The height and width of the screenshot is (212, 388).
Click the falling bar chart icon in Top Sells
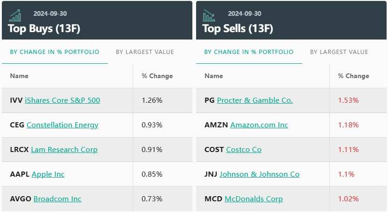click(209, 15)
